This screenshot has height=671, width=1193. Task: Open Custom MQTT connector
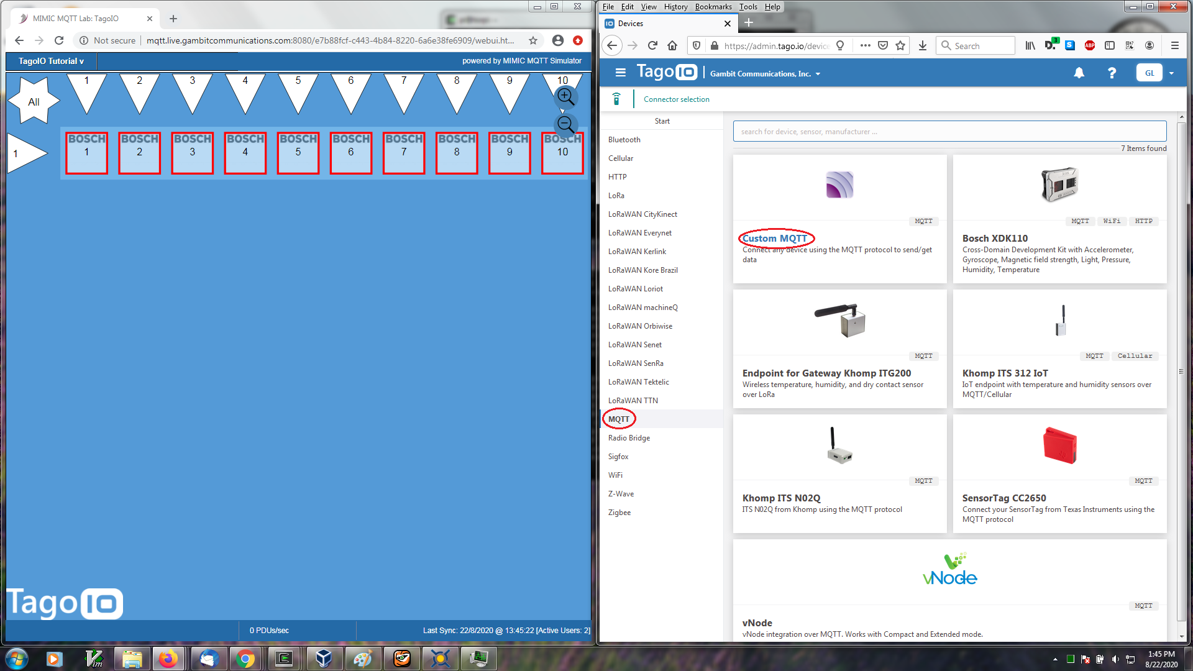pos(775,239)
